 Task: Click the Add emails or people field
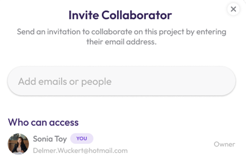[122, 81]
